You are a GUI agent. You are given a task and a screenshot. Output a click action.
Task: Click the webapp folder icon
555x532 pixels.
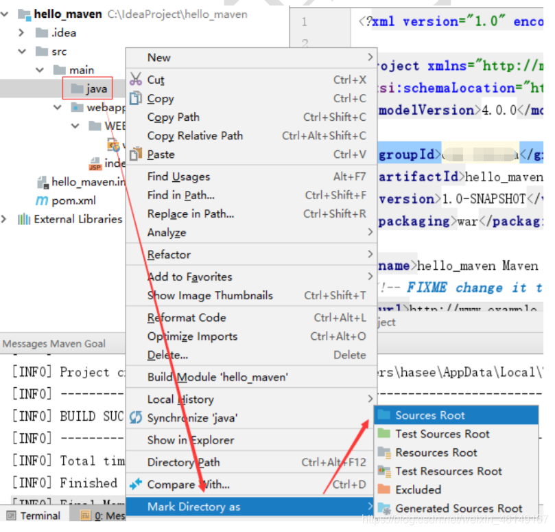pyautogui.click(x=77, y=107)
